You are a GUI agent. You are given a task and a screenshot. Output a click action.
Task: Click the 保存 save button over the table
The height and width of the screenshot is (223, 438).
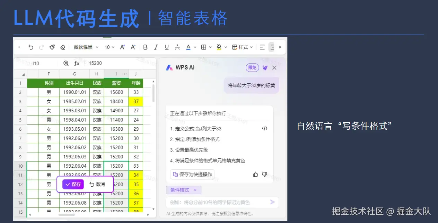pyautogui.click(x=72, y=184)
